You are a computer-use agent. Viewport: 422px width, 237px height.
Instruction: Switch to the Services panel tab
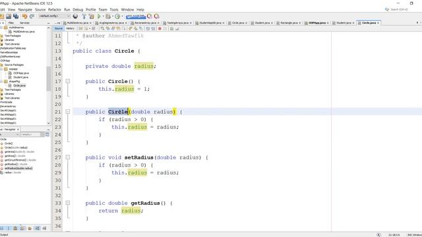coord(24,23)
